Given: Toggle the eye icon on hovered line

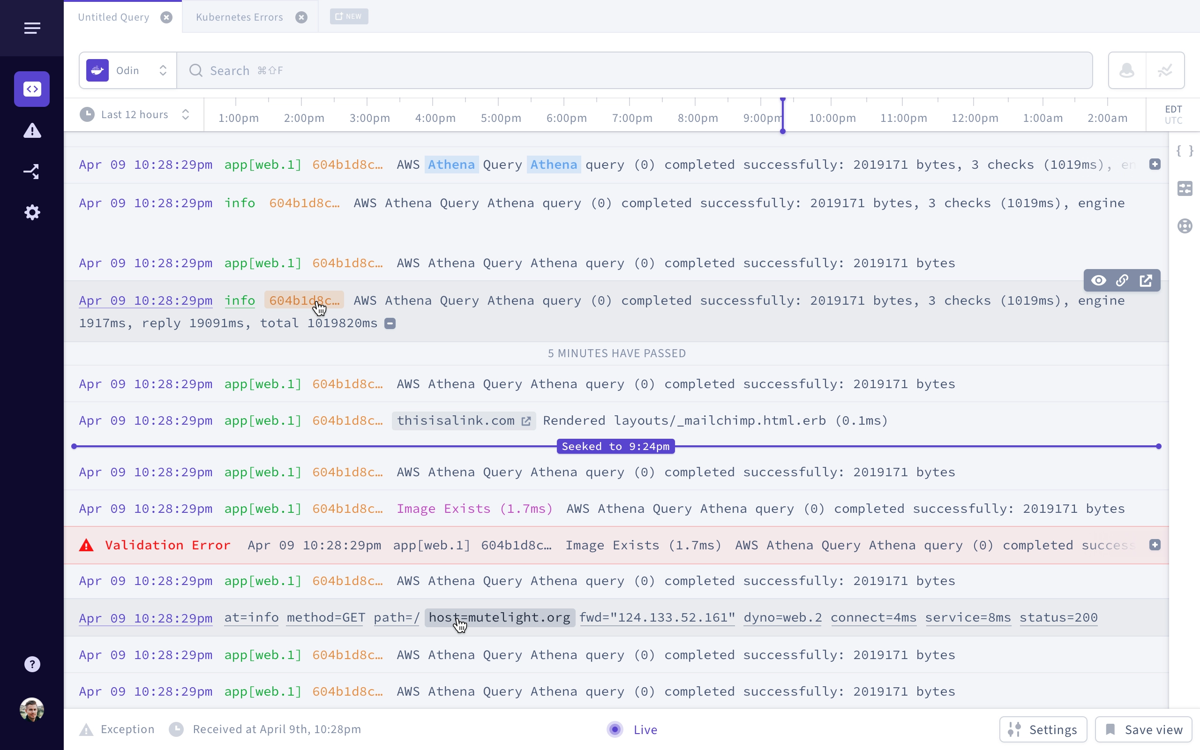Looking at the screenshot, I should click(1098, 281).
